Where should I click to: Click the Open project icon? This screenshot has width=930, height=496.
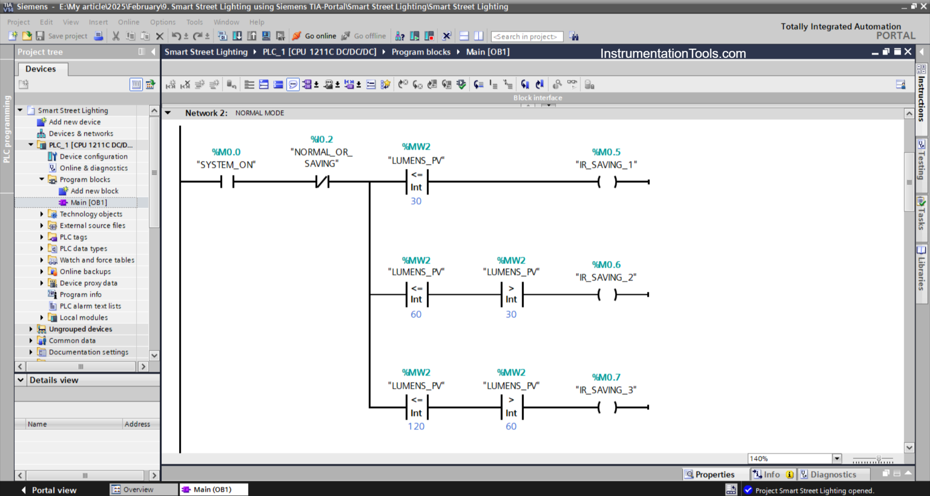[x=27, y=36]
